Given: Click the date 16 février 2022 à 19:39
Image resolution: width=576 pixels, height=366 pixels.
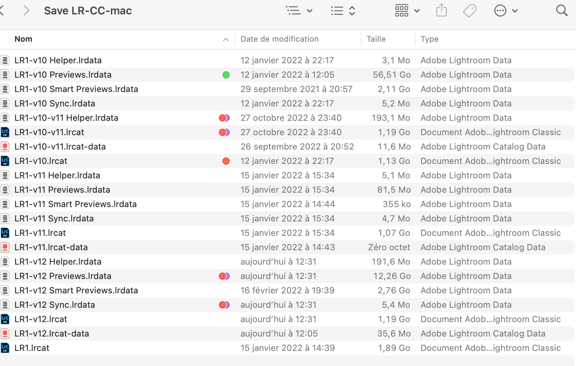Looking at the screenshot, I should coord(288,290).
